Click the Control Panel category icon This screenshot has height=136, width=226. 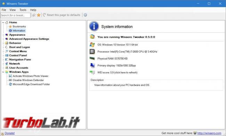coord(7,55)
